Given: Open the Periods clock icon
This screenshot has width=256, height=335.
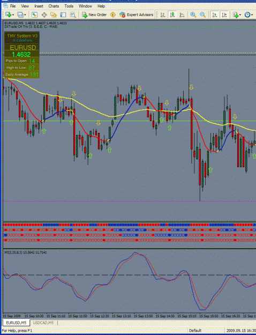Looking at the screenshot, I should click(x=247, y=15).
